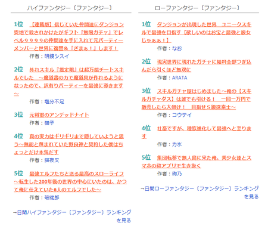Open the title 社畜ですが、種族進化して最強へと至ります
Image resolution: width=268 pixels, height=229 pixels.
(x=197, y=132)
